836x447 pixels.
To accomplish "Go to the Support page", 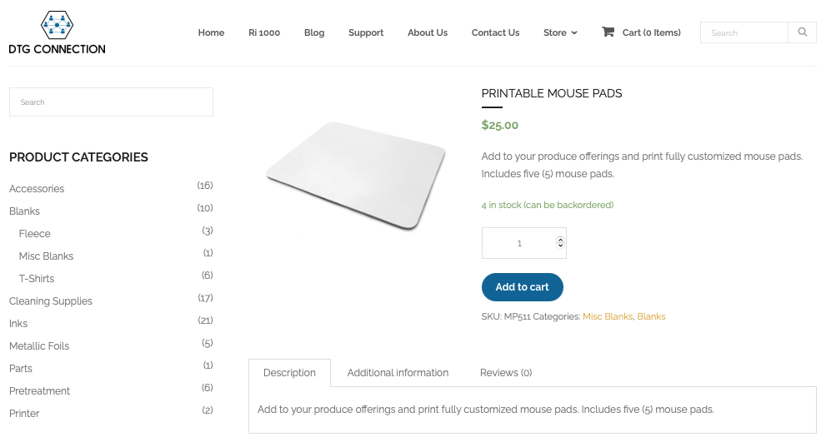I will click(x=366, y=32).
